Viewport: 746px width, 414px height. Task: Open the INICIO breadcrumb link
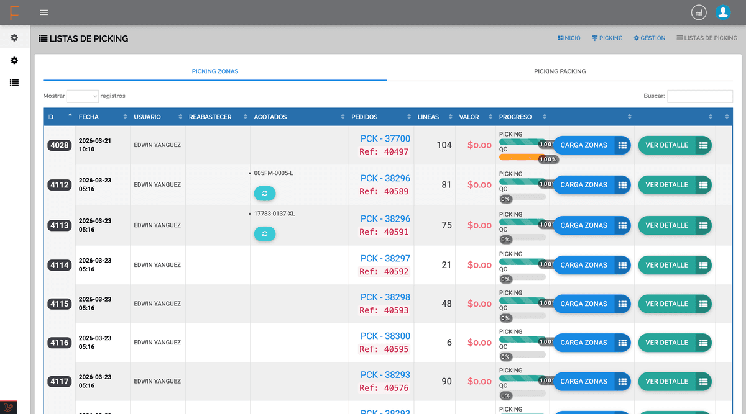click(569, 38)
